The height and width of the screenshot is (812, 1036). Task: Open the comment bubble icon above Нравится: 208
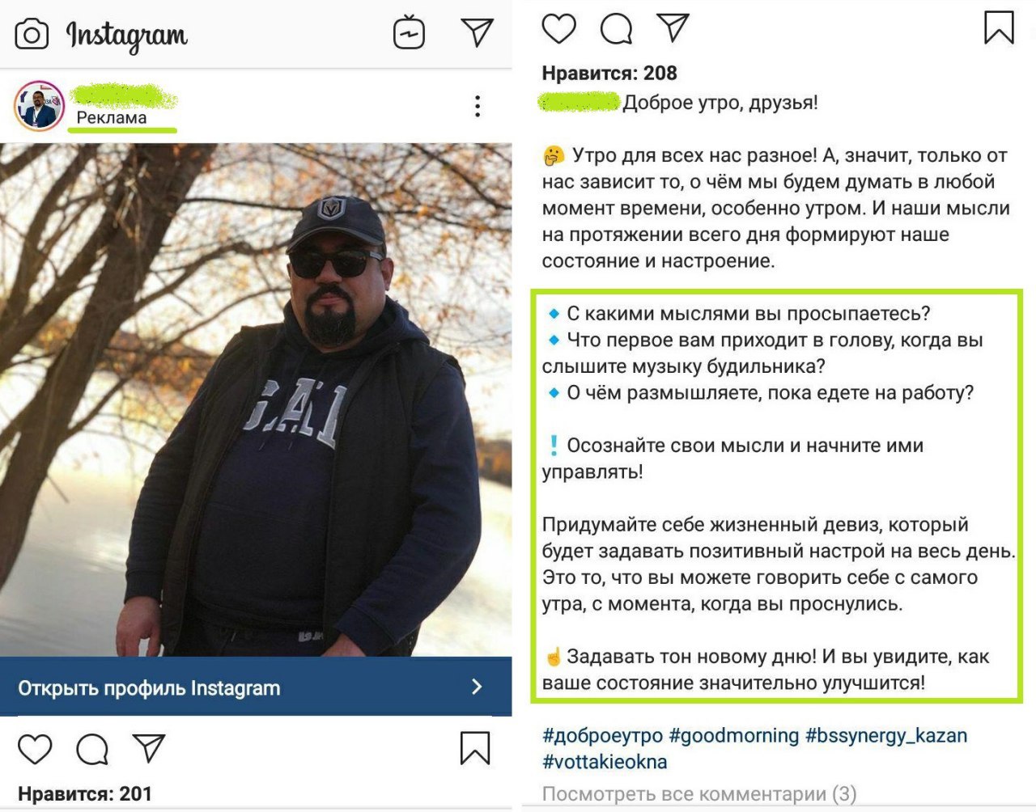pyautogui.click(x=616, y=28)
